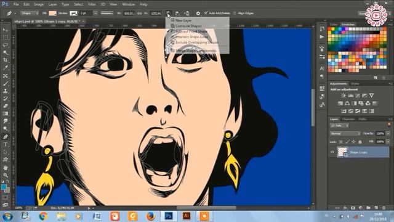Open Firefox from the Windows taskbar

point(150,216)
